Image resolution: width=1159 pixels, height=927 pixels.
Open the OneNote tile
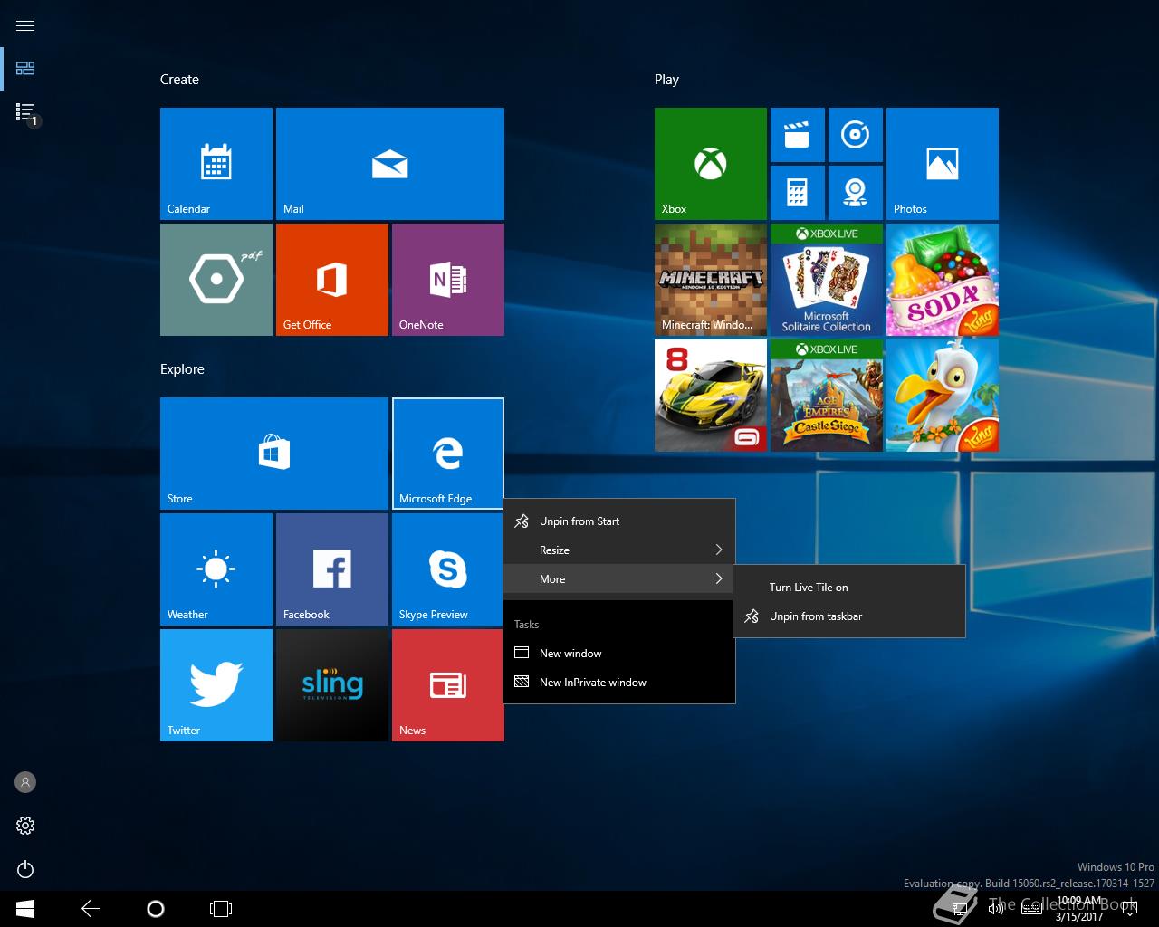coord(447,279)
